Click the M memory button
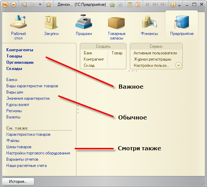This screenshot has width=207, height=187. click(x=147, y=5)
